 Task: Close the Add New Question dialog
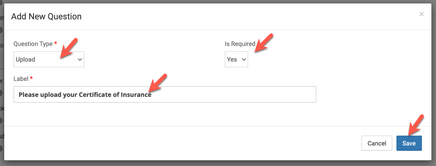[421, 14]
